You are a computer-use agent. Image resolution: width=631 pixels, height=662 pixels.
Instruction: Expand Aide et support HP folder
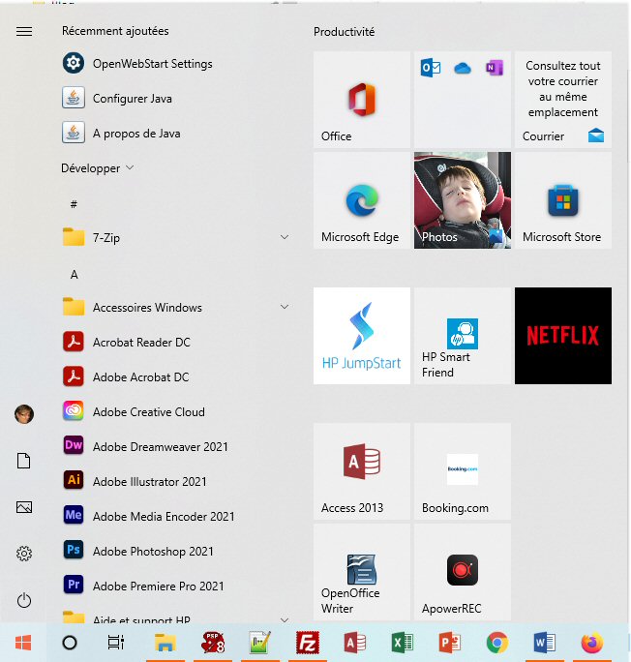pos(174,619)
